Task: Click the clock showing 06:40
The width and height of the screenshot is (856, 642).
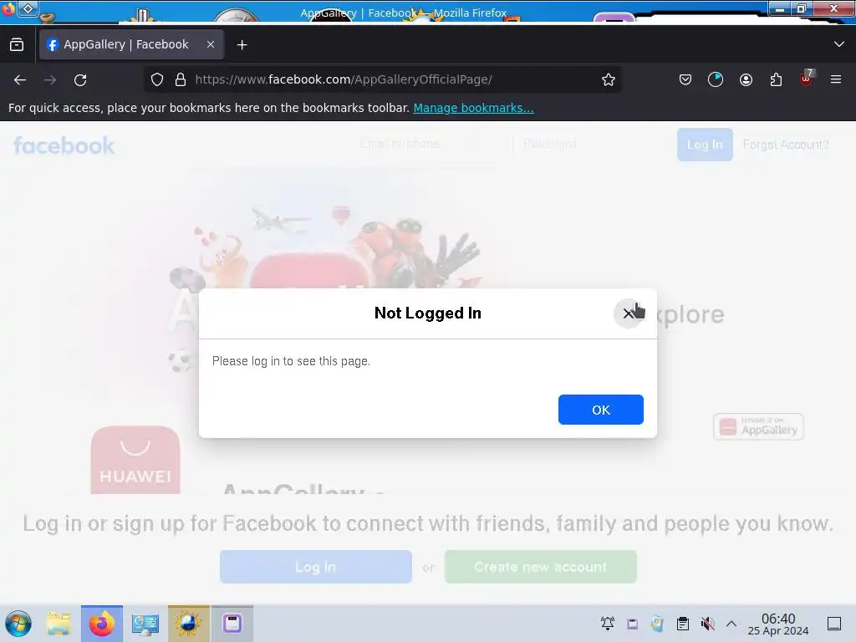Action: tap(778, 624)
